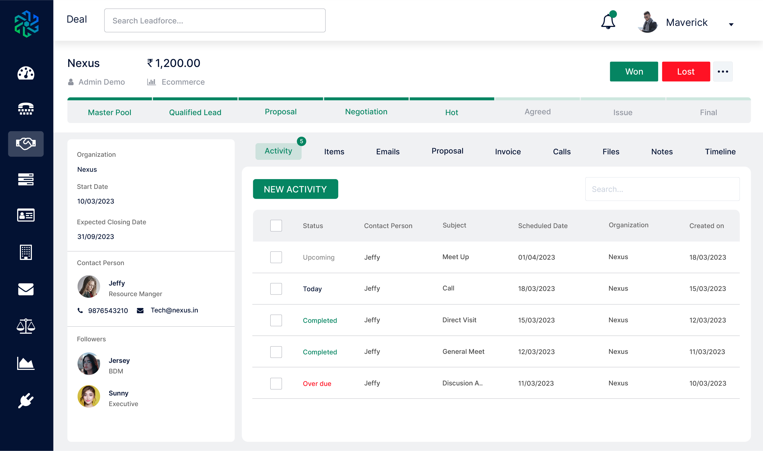763x451 pixels.
Task: Check the checkbox beside the Over due activity
Action: click(x=276, y=383)
